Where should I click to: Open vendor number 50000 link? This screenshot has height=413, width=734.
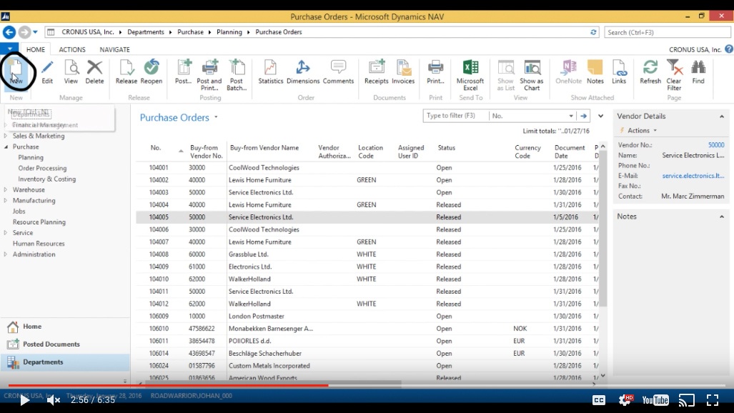click(x=715, y=145)
